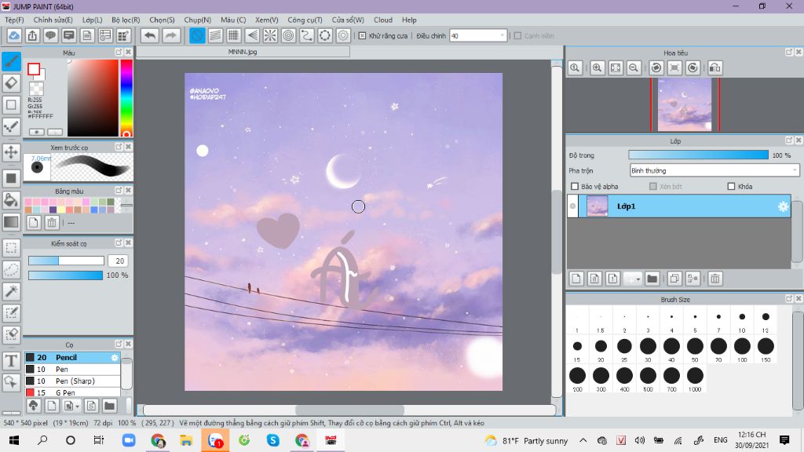Image resolution: width=804 pixels, height=452 pixels.
Task: Add a new layer in Layer panel
Action: coord(576,279)
